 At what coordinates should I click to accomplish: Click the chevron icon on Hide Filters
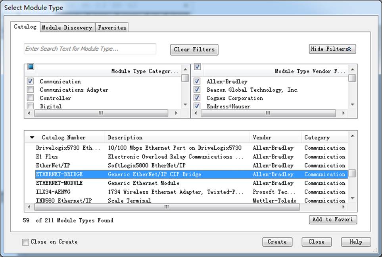click(349, 49)
